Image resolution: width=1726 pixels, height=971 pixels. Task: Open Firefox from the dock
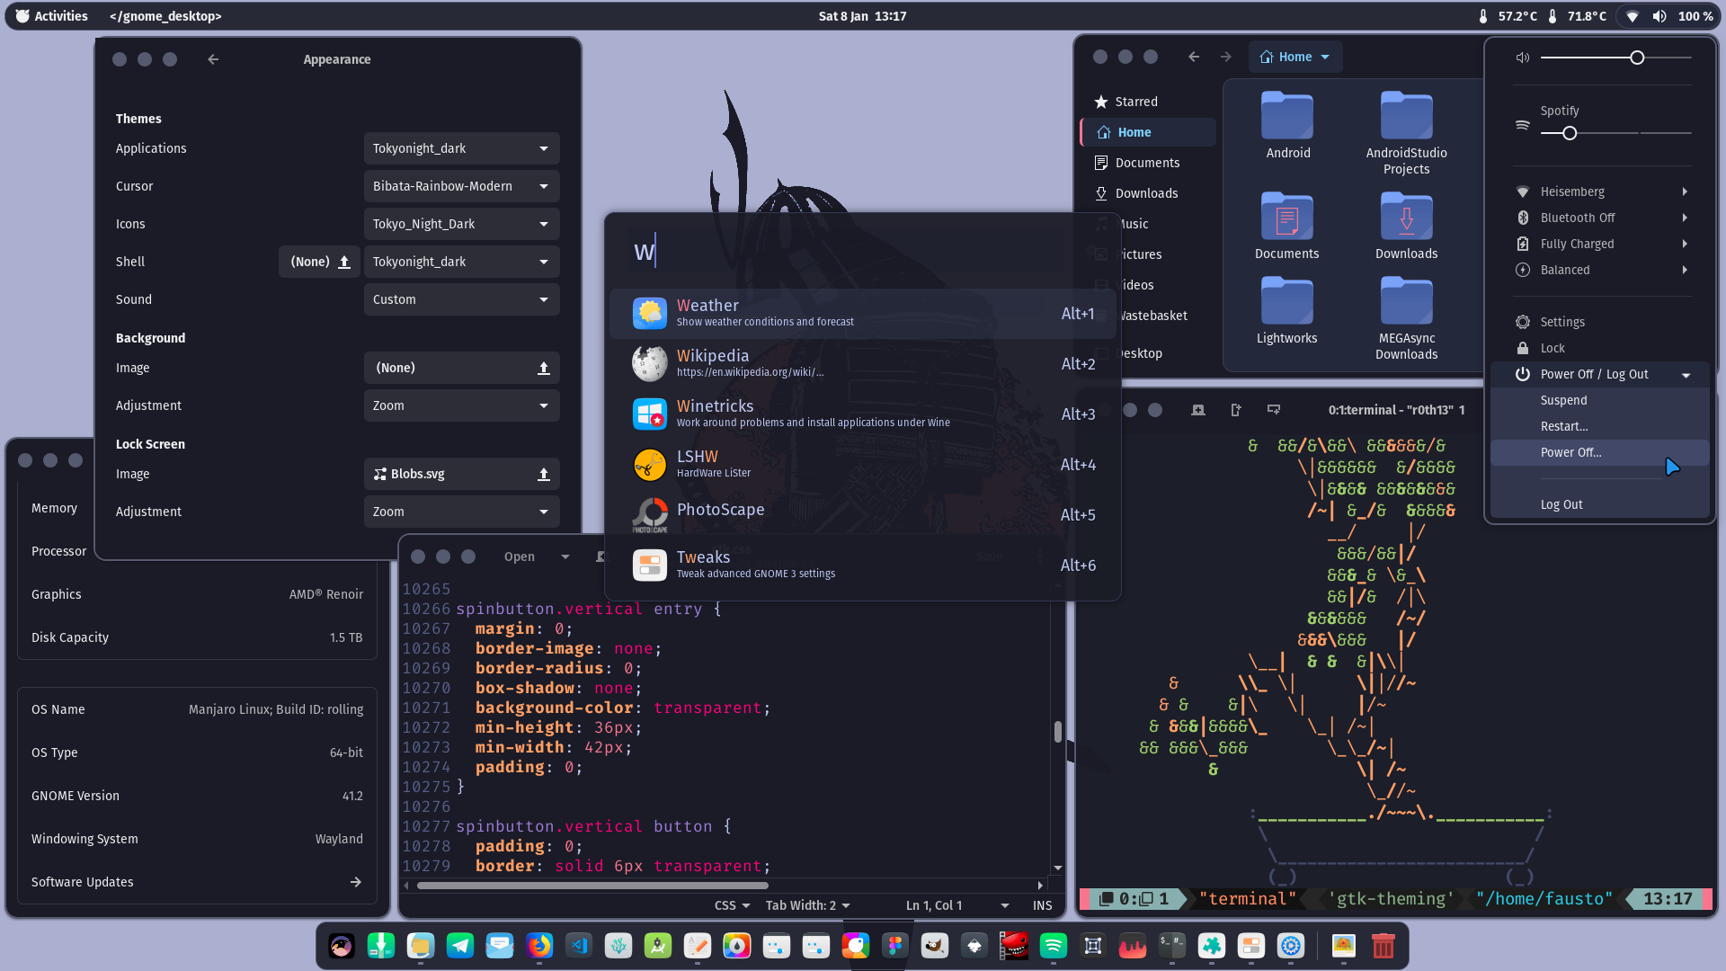(x=539, y=946)
